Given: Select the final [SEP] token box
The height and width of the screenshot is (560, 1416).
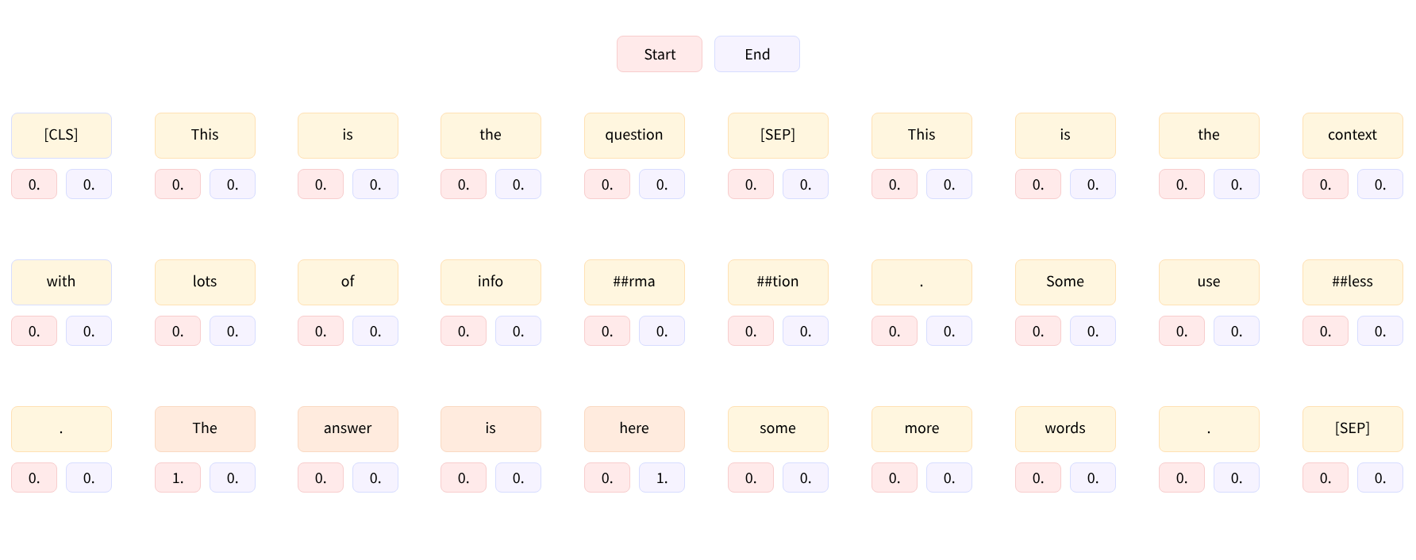Looking at the screenshot, I should (1353, 429).
